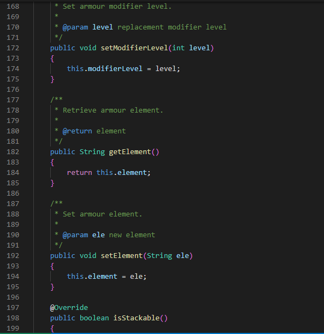Click line number 199 in the gutter
Viewport: 324px width, 334px height.
(13, 329)
